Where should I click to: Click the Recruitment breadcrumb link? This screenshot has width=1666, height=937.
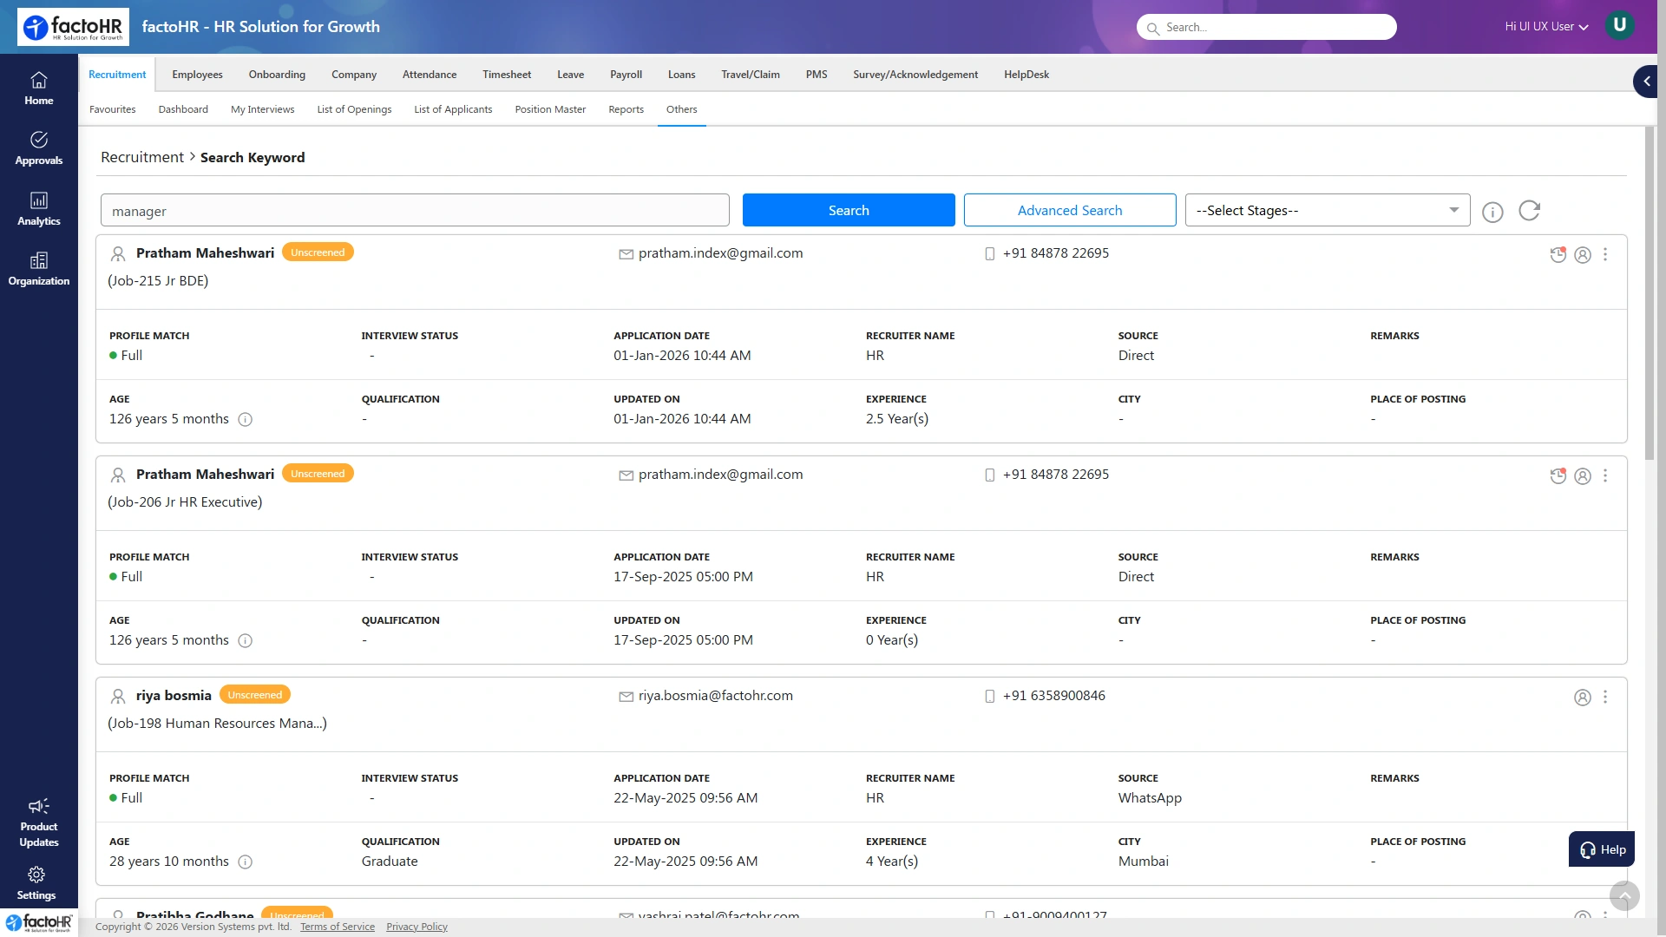142,157
